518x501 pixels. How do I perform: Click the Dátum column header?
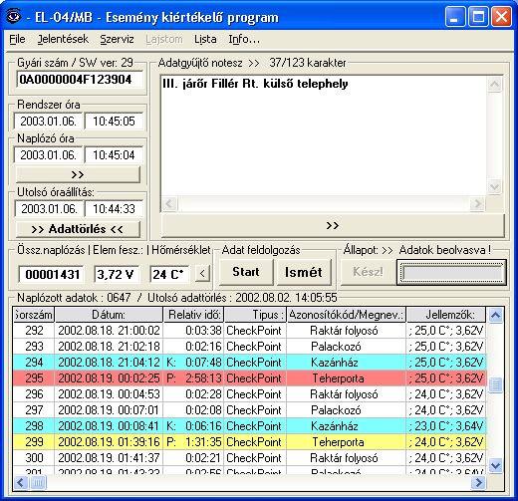[x=109, y=315]
